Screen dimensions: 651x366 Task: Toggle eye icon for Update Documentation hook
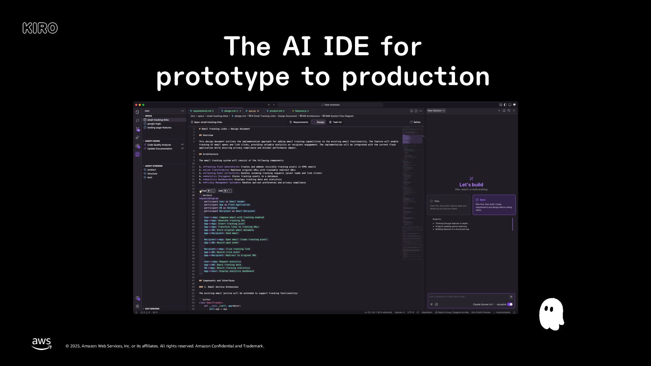point(182,149)
